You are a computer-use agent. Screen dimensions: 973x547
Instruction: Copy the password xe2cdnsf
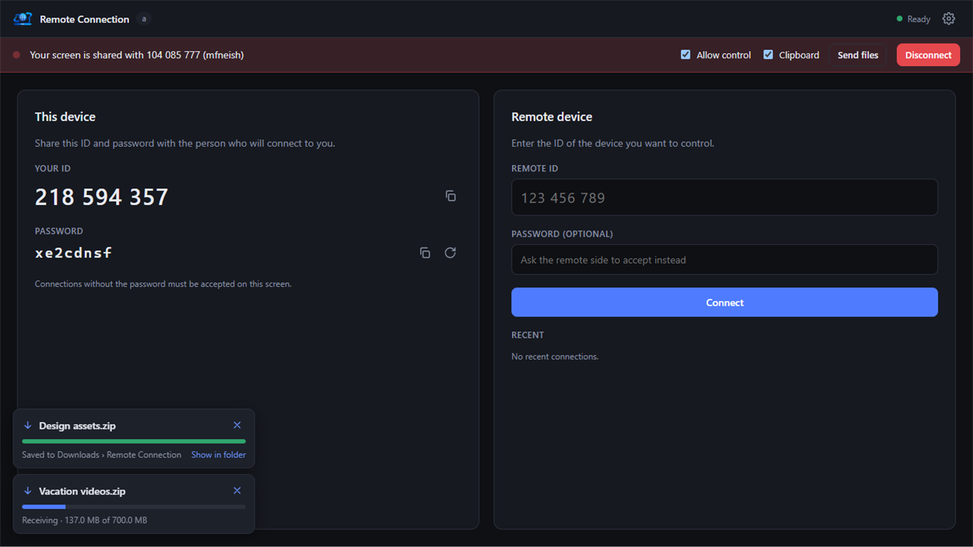tap(425, 253)
